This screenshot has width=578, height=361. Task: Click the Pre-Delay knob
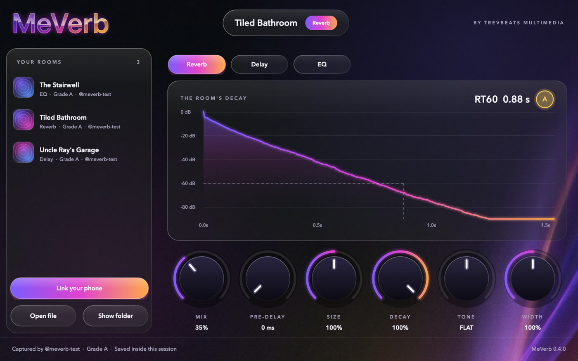tap(268, 278)
